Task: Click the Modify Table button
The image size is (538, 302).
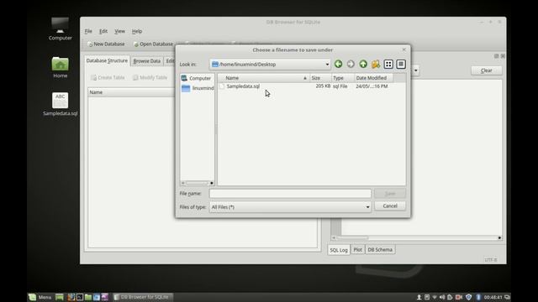Action: click(x=150, y=78)
